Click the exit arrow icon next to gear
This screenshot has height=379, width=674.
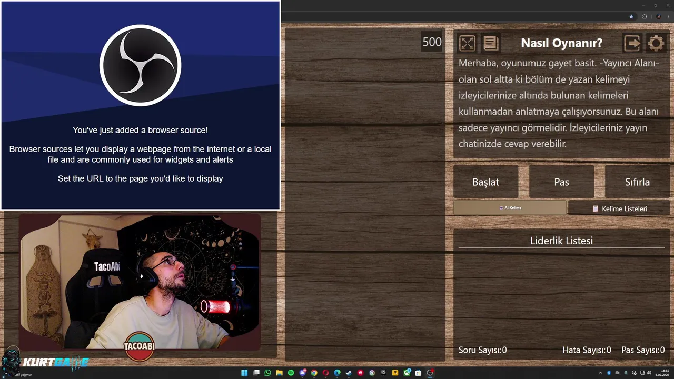[x=632, y=43]
